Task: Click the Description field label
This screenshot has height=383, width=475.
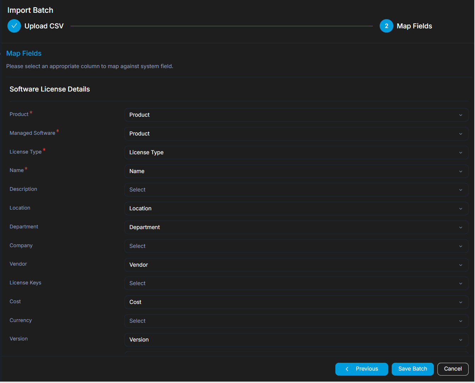Action: point(23,189)
